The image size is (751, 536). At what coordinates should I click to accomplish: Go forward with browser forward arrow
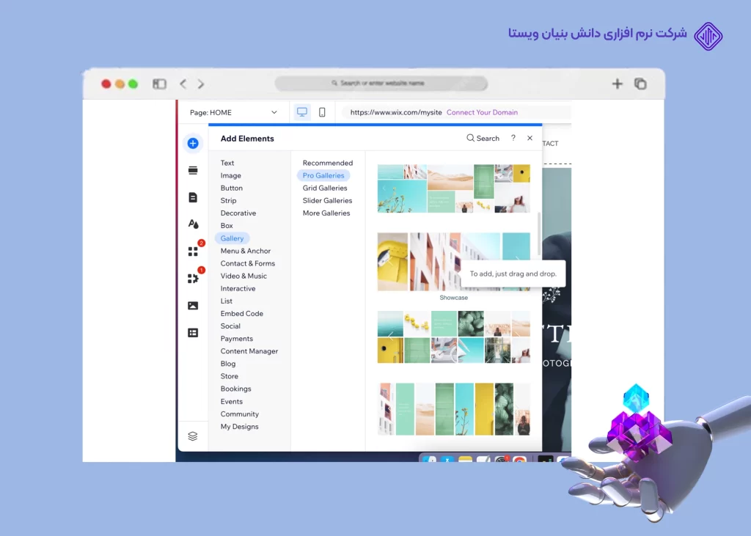tap(201, 84)
